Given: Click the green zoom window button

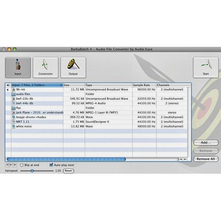Looking at the screenshot, I should (x=15, y=49).
